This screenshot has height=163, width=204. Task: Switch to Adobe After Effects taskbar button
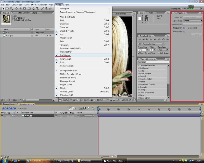(x=115, y=161)
